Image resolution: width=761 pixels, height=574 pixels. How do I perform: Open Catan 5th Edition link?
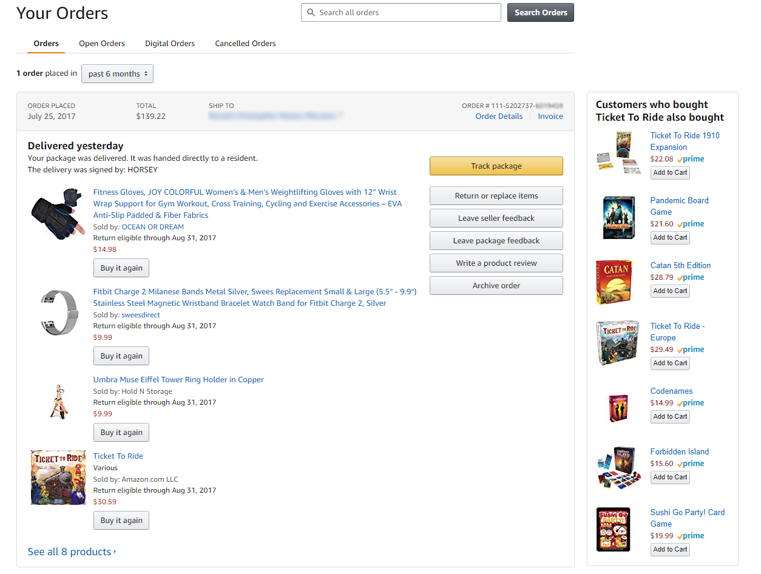pyautogui.click(x=680, y=266)
